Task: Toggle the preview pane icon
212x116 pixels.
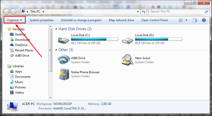Action: [x=195, y=20]
